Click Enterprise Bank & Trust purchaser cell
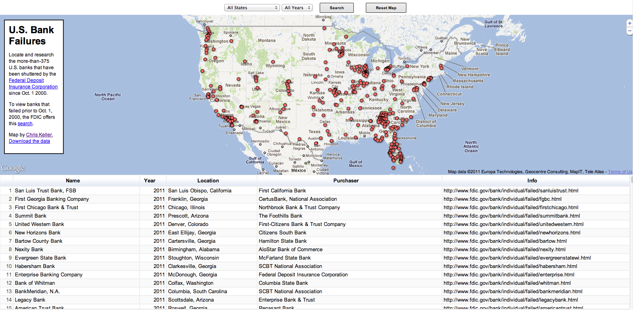The width and height of the screenshot is (633, 310). click(x=287, y=300)
